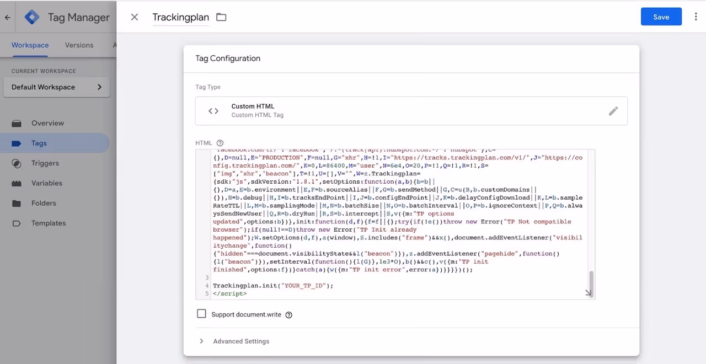Open help for the HTML field
706x364 pixels.
(220, 143)
